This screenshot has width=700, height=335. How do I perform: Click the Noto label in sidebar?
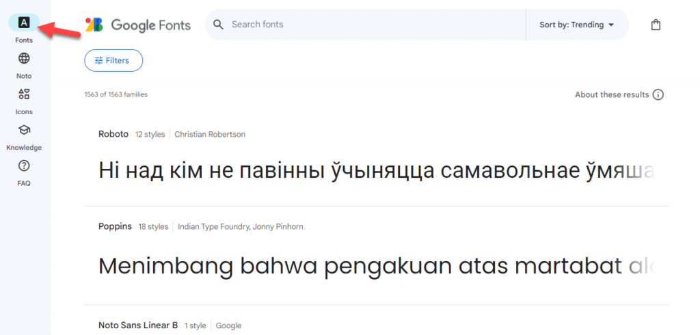point(24,76)
